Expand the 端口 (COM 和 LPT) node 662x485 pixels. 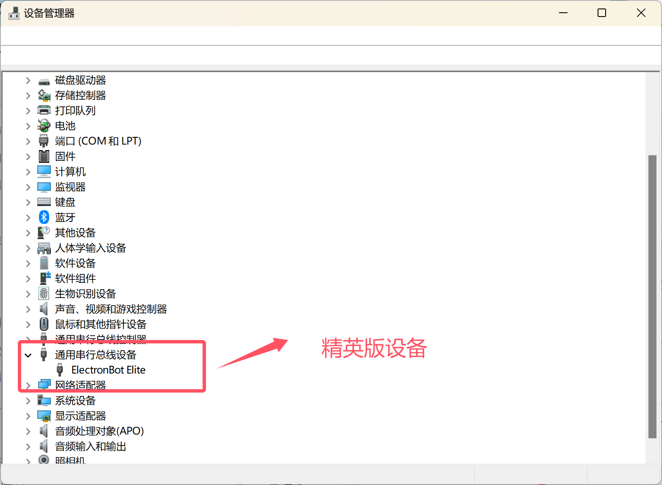coord(28,142)
